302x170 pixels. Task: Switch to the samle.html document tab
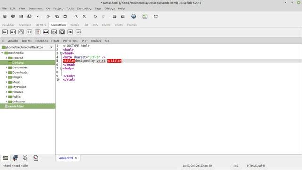[66, 158]
